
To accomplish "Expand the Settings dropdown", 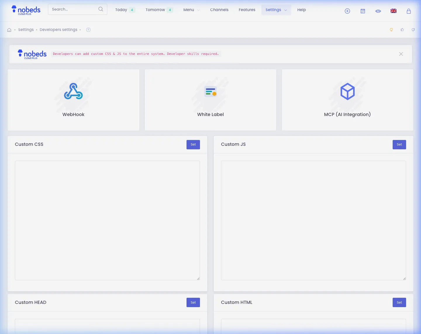I will tap(276, 10).
